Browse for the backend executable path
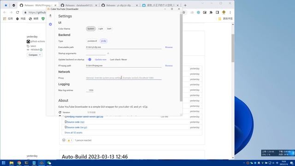Image resolution: width=295 pixels, height=166 pixels. coord(169,47)
